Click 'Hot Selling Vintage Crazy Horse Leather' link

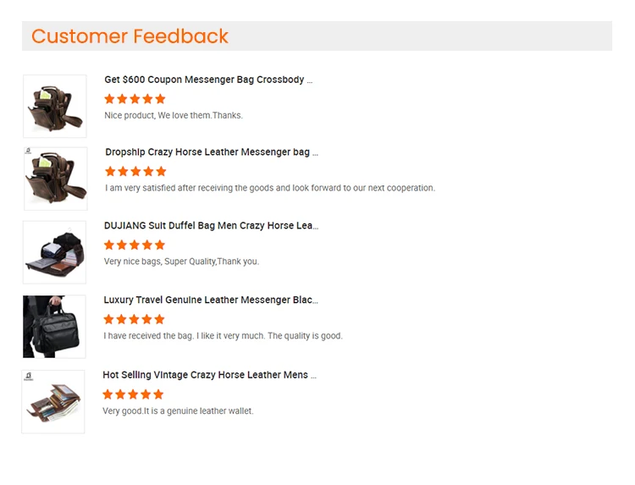[x=209, y=374]
